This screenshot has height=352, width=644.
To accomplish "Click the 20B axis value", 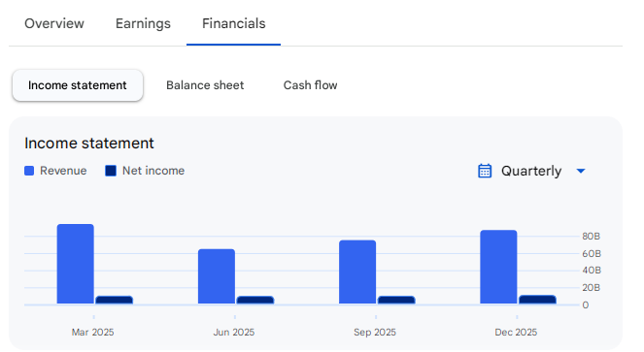I will click(x=591, y=288).
